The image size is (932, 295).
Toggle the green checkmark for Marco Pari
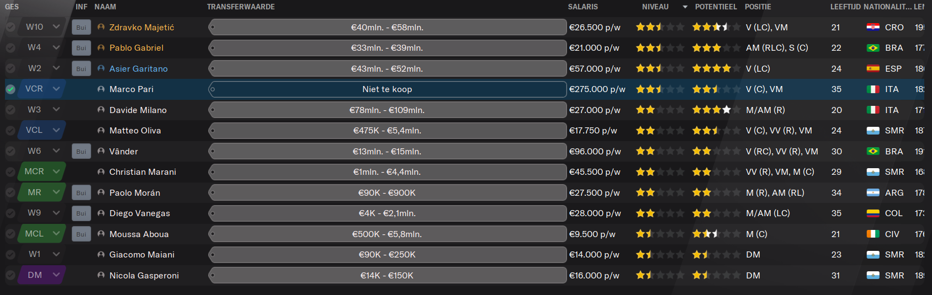[10, 89]
